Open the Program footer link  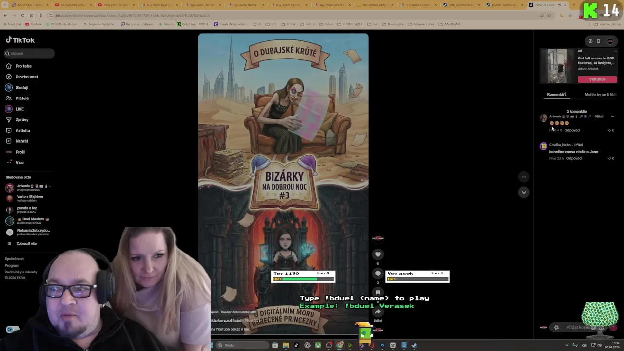12,265
